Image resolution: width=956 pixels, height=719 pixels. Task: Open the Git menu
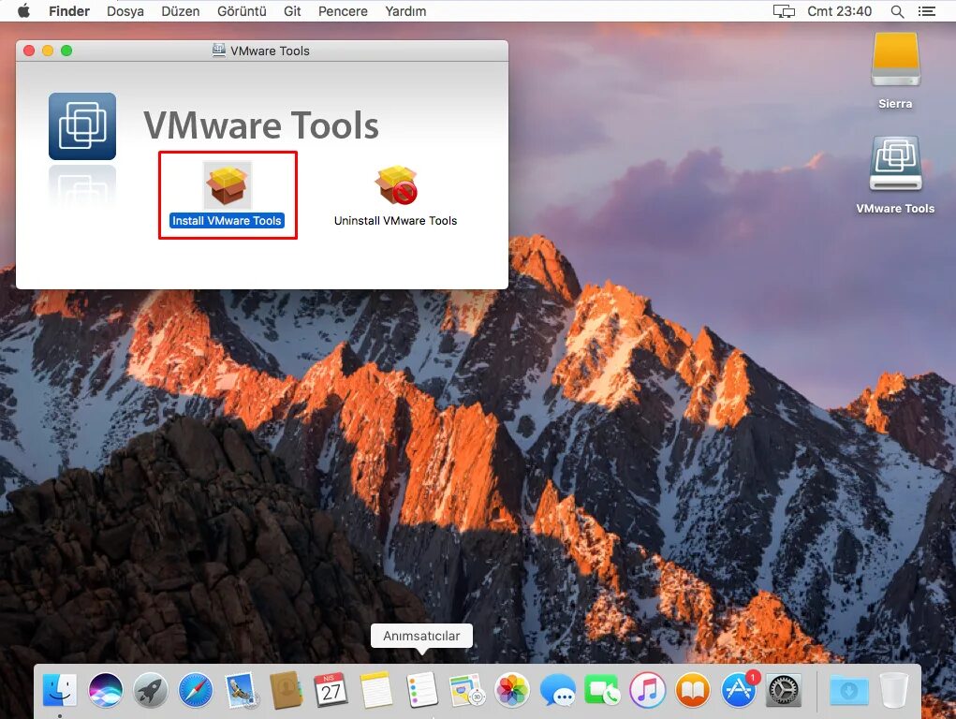tap(291, 11)
